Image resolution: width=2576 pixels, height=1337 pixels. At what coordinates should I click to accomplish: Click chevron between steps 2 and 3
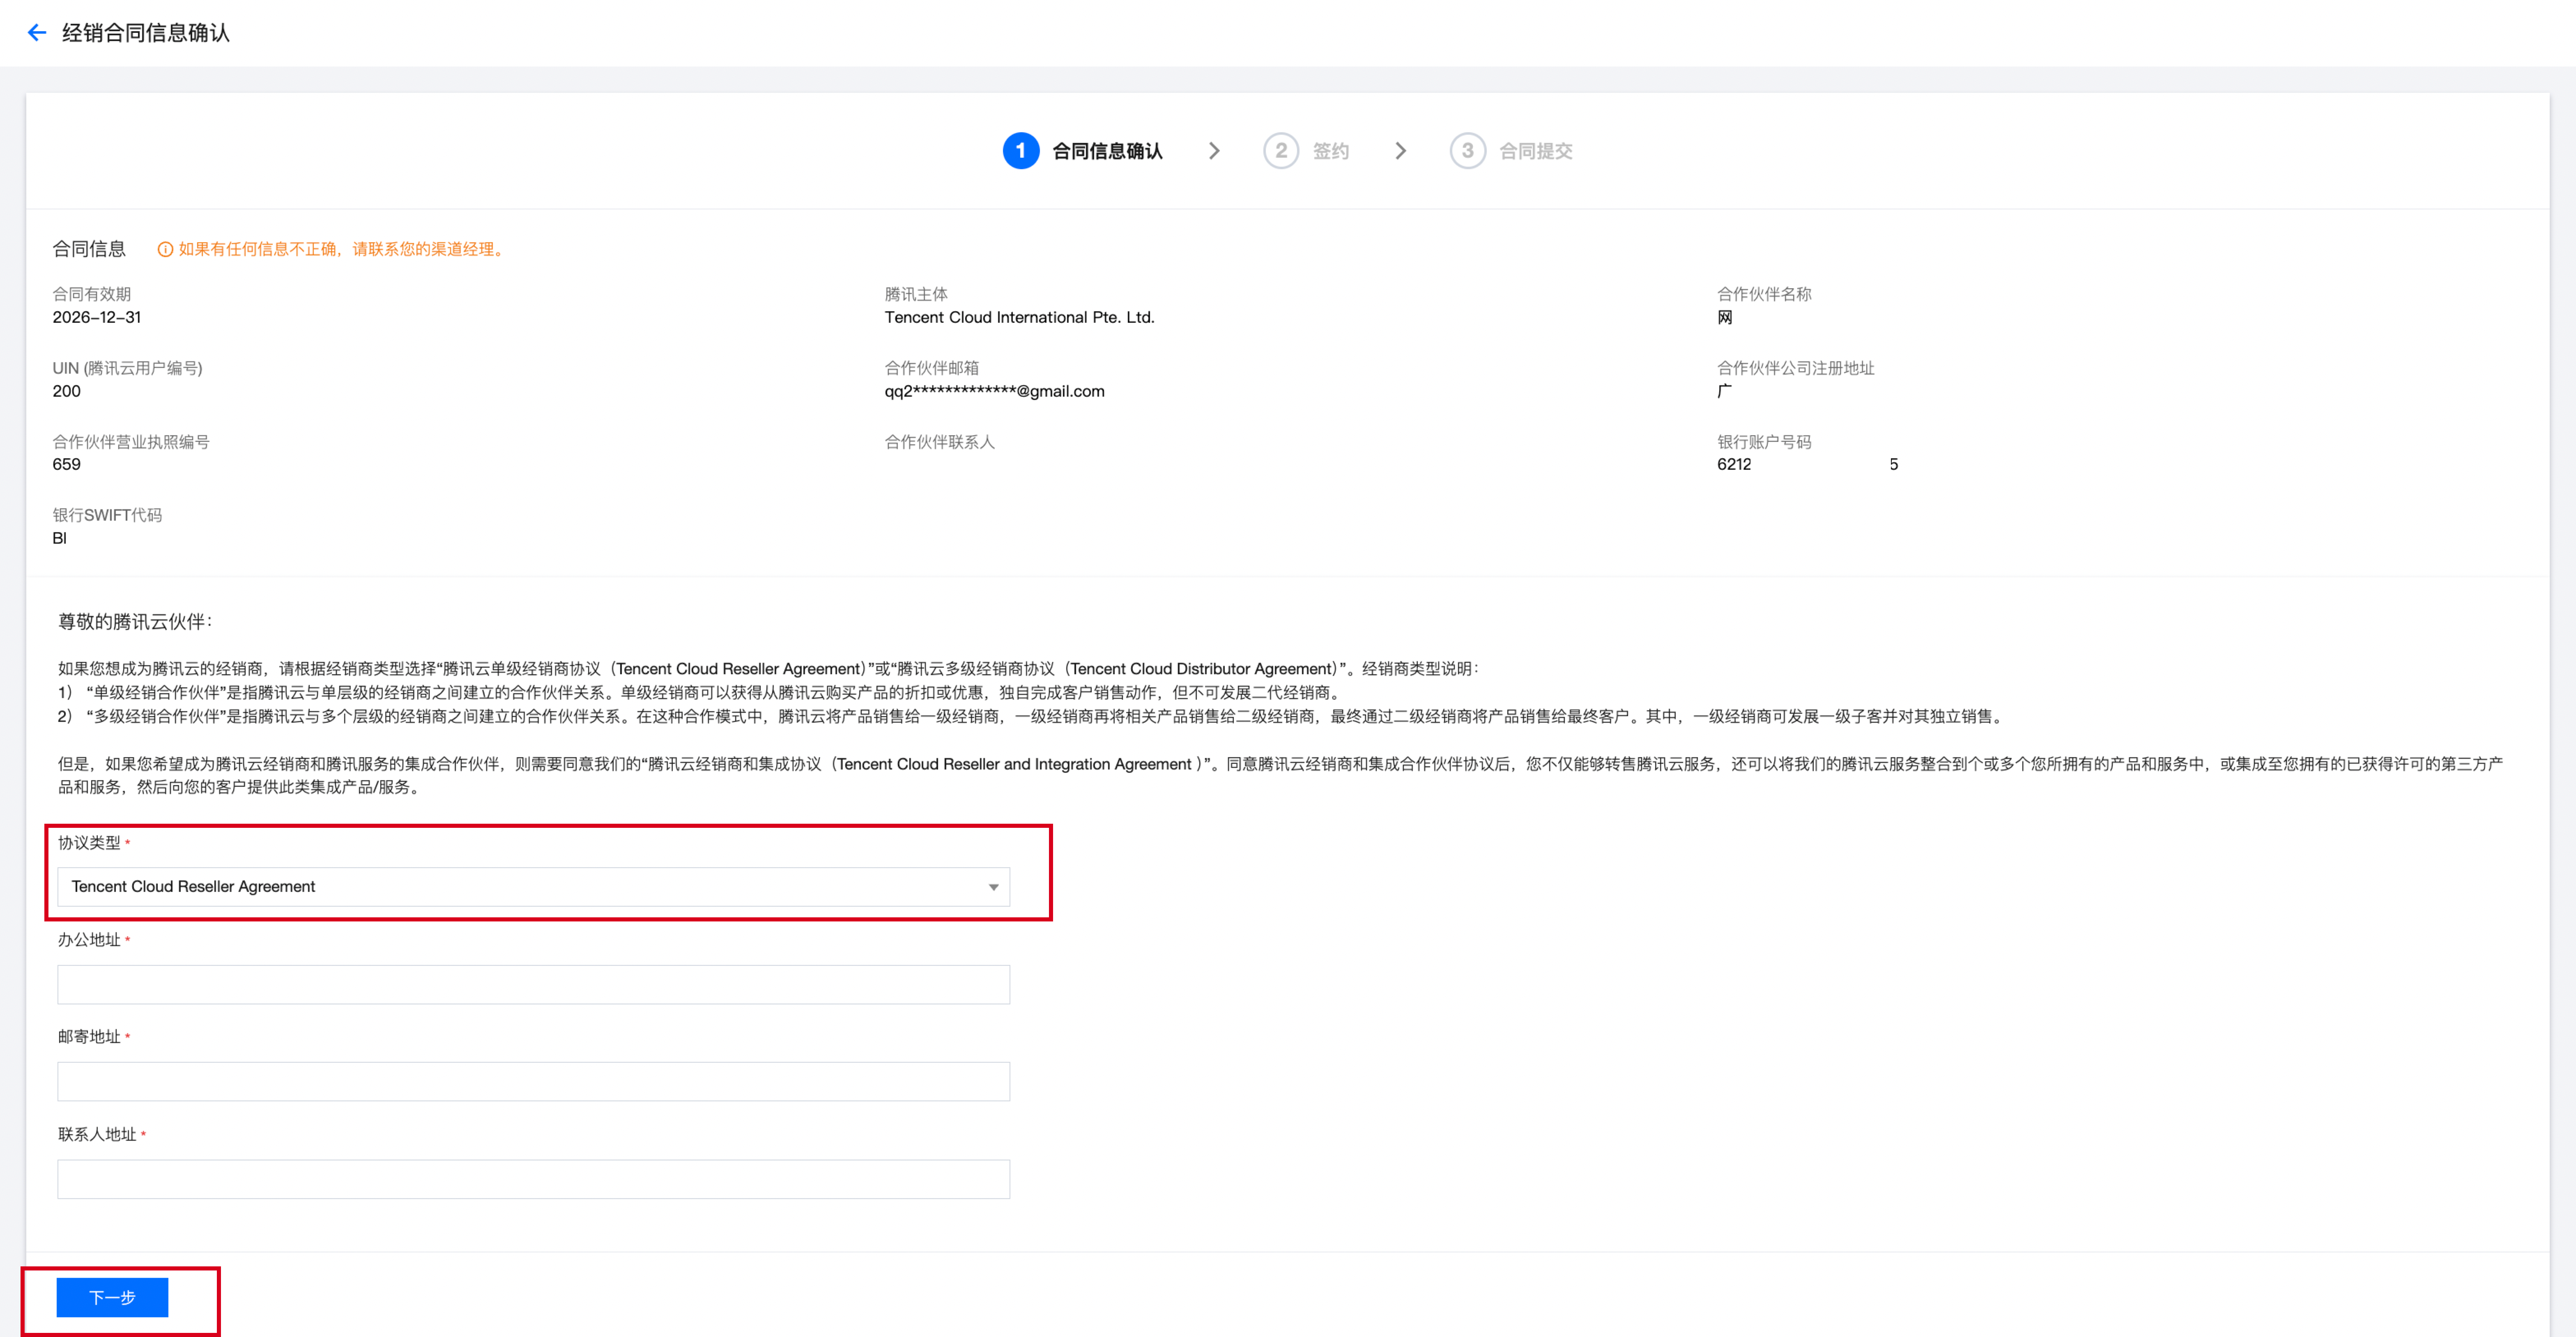[x=1400, y=151]
